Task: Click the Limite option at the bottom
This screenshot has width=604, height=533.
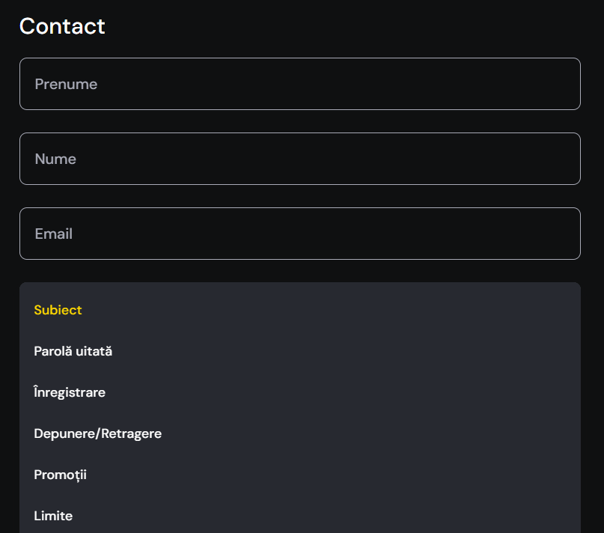Action: (x=52, y=515)
